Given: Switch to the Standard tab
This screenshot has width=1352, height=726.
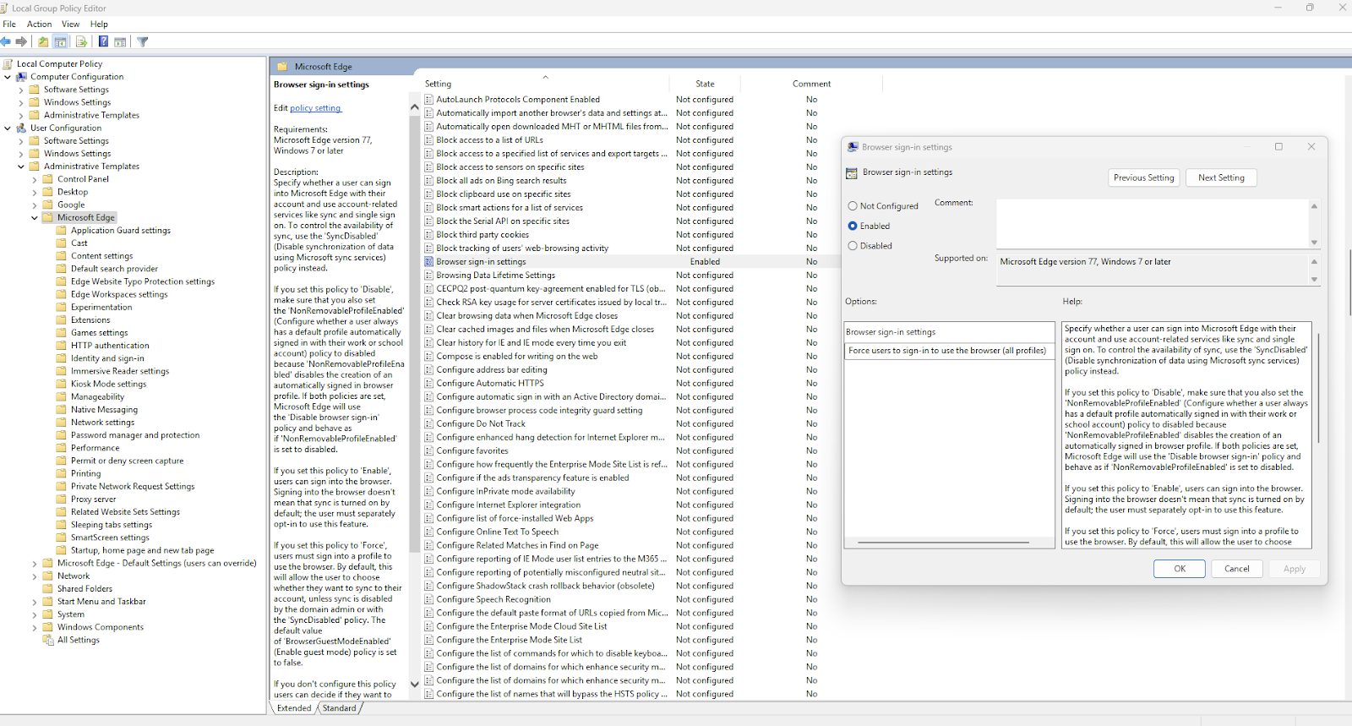Looking at the screenshot, I should pos(339,708).
